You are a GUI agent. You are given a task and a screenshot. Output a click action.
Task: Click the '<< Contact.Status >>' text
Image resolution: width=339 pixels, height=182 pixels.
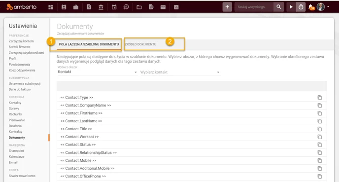pos(78,145)
